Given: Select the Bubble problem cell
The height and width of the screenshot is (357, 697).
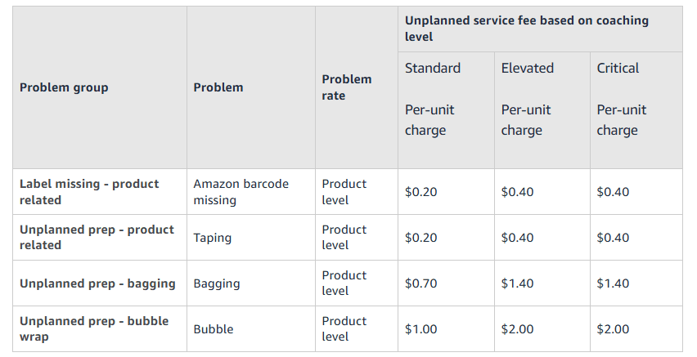Looking at the screenshot, I should click(x=214, y=329).
